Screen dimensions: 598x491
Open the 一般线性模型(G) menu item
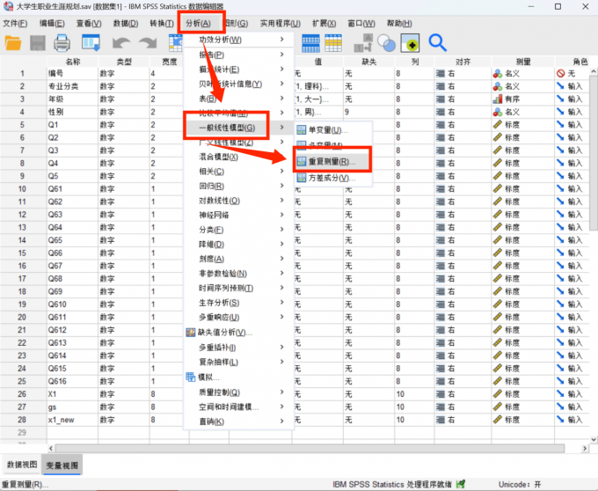227,128
